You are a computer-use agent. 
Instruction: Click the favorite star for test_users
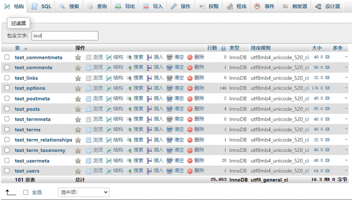coord(78,171)
